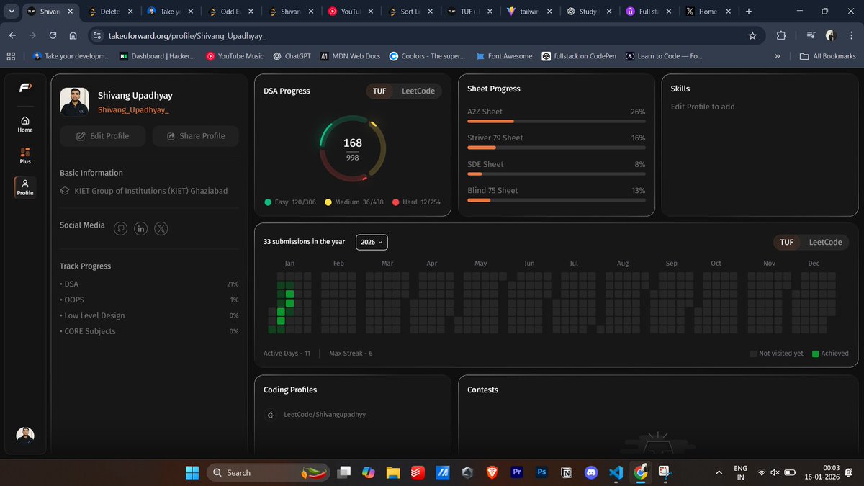The image size is (864, 486).
Task: Switch to the tailwind browser tab
Action: point(528,12)
